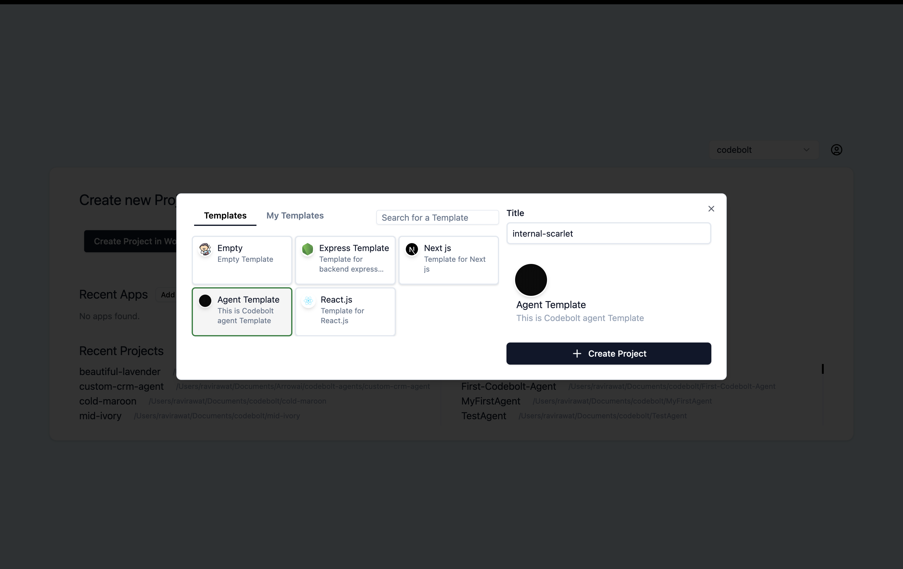The height and width of the screenshot is (569, 903).
Task: Open the beautiful-lavender recent project
Action: [x=120, y=371]
